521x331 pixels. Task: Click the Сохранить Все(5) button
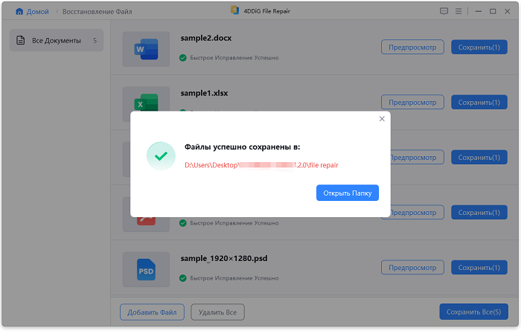(473, 311)
